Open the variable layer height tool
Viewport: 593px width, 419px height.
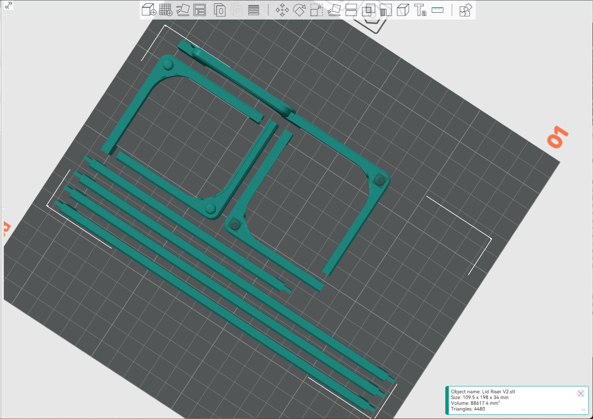(x=254, y=10)
